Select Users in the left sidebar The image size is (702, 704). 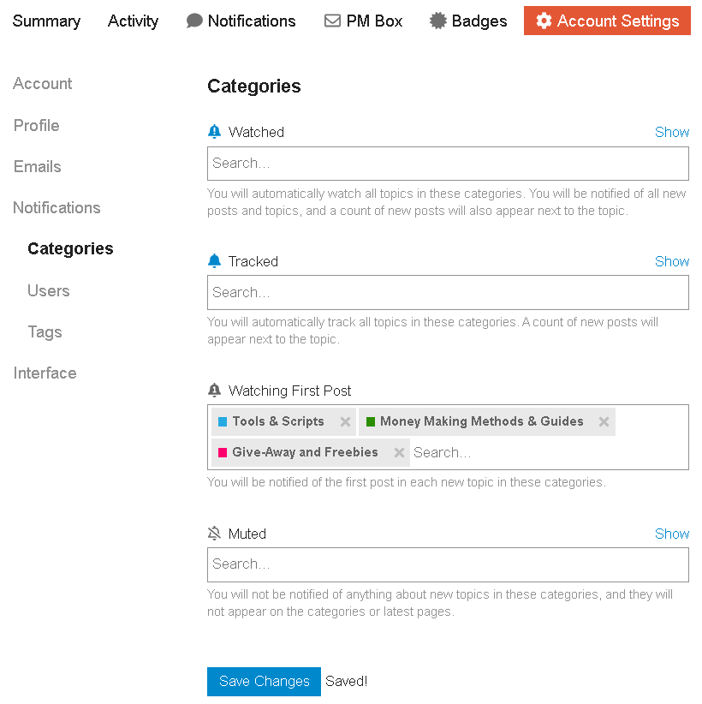49,290
